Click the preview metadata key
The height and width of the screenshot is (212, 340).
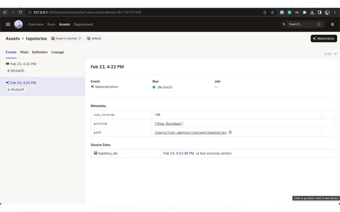tap(100, 124)
